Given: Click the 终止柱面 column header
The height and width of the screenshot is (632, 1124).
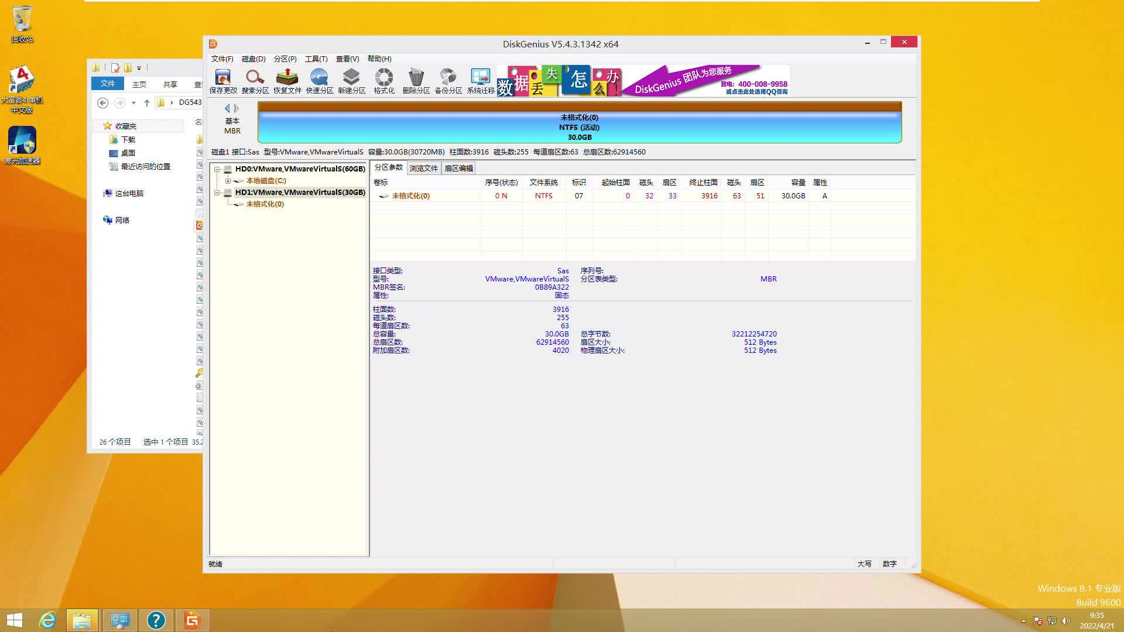Looking at the screenshot, I should (x=703, y=183).
